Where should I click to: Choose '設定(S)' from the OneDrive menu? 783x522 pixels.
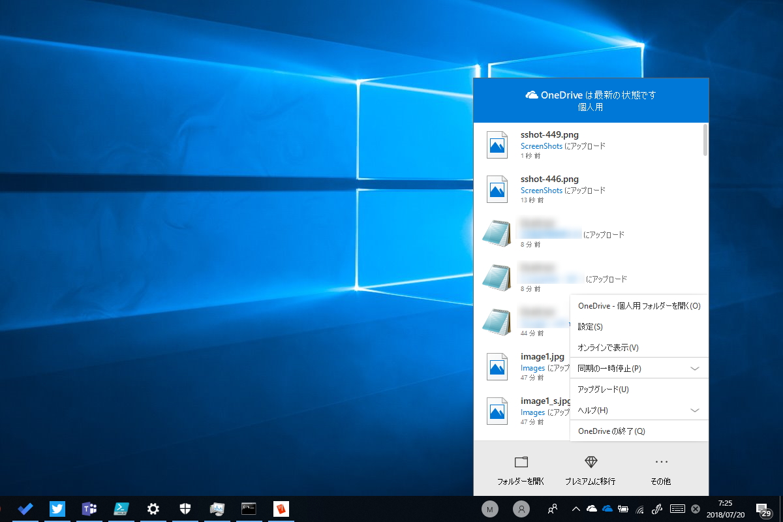(x=639, y=326)
